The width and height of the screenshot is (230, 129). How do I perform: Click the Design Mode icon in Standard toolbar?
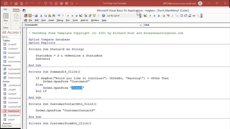coord(80,16)
